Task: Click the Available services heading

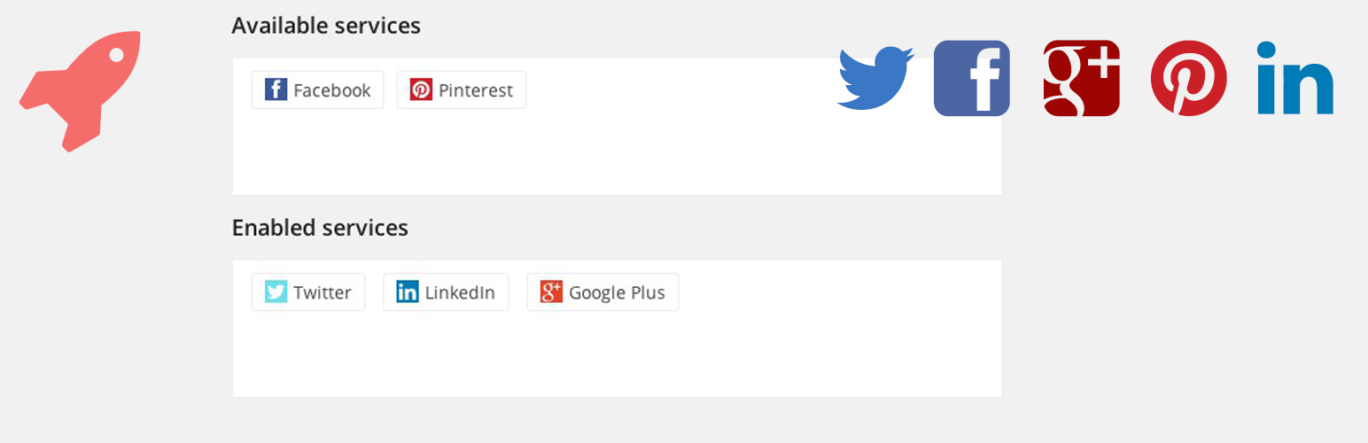Action: point(325,26)
